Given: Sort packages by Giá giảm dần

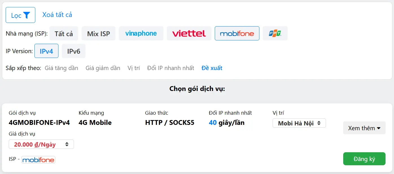Looking at the screenshot, I should point(103,68).
